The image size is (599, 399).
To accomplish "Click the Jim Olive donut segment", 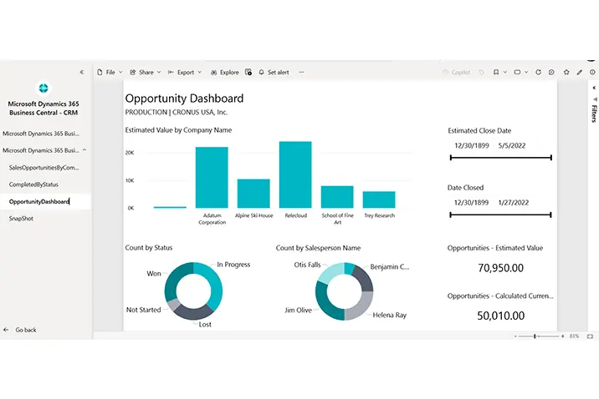I will pyautogui.click(x=324, y=303).
